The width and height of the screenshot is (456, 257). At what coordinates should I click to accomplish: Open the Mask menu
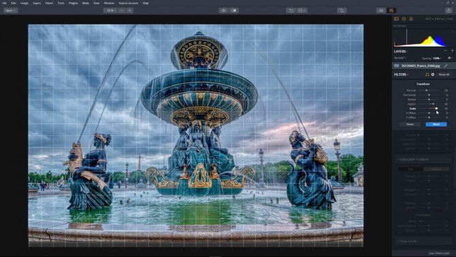(x=86, y=3)
